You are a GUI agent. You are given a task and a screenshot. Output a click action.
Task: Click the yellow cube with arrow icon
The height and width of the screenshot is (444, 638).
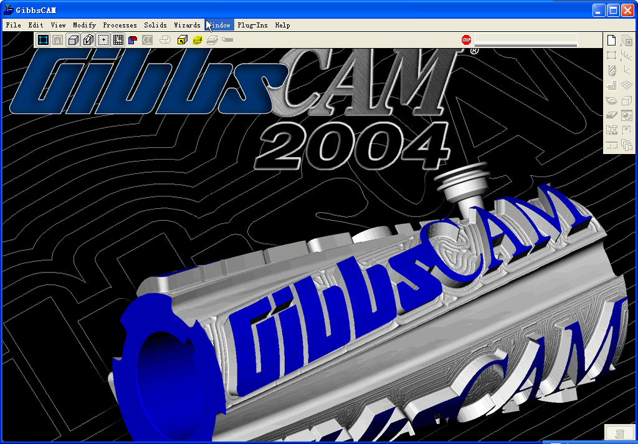coord(183,40)
